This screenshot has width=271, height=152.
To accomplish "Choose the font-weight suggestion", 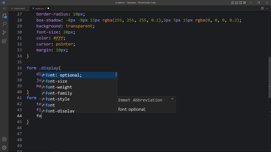I will (79, 87).
